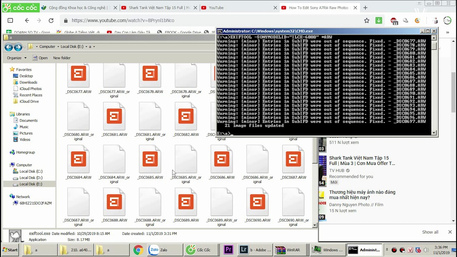Open the Explorer recent pages dropdown

(24, 47)
